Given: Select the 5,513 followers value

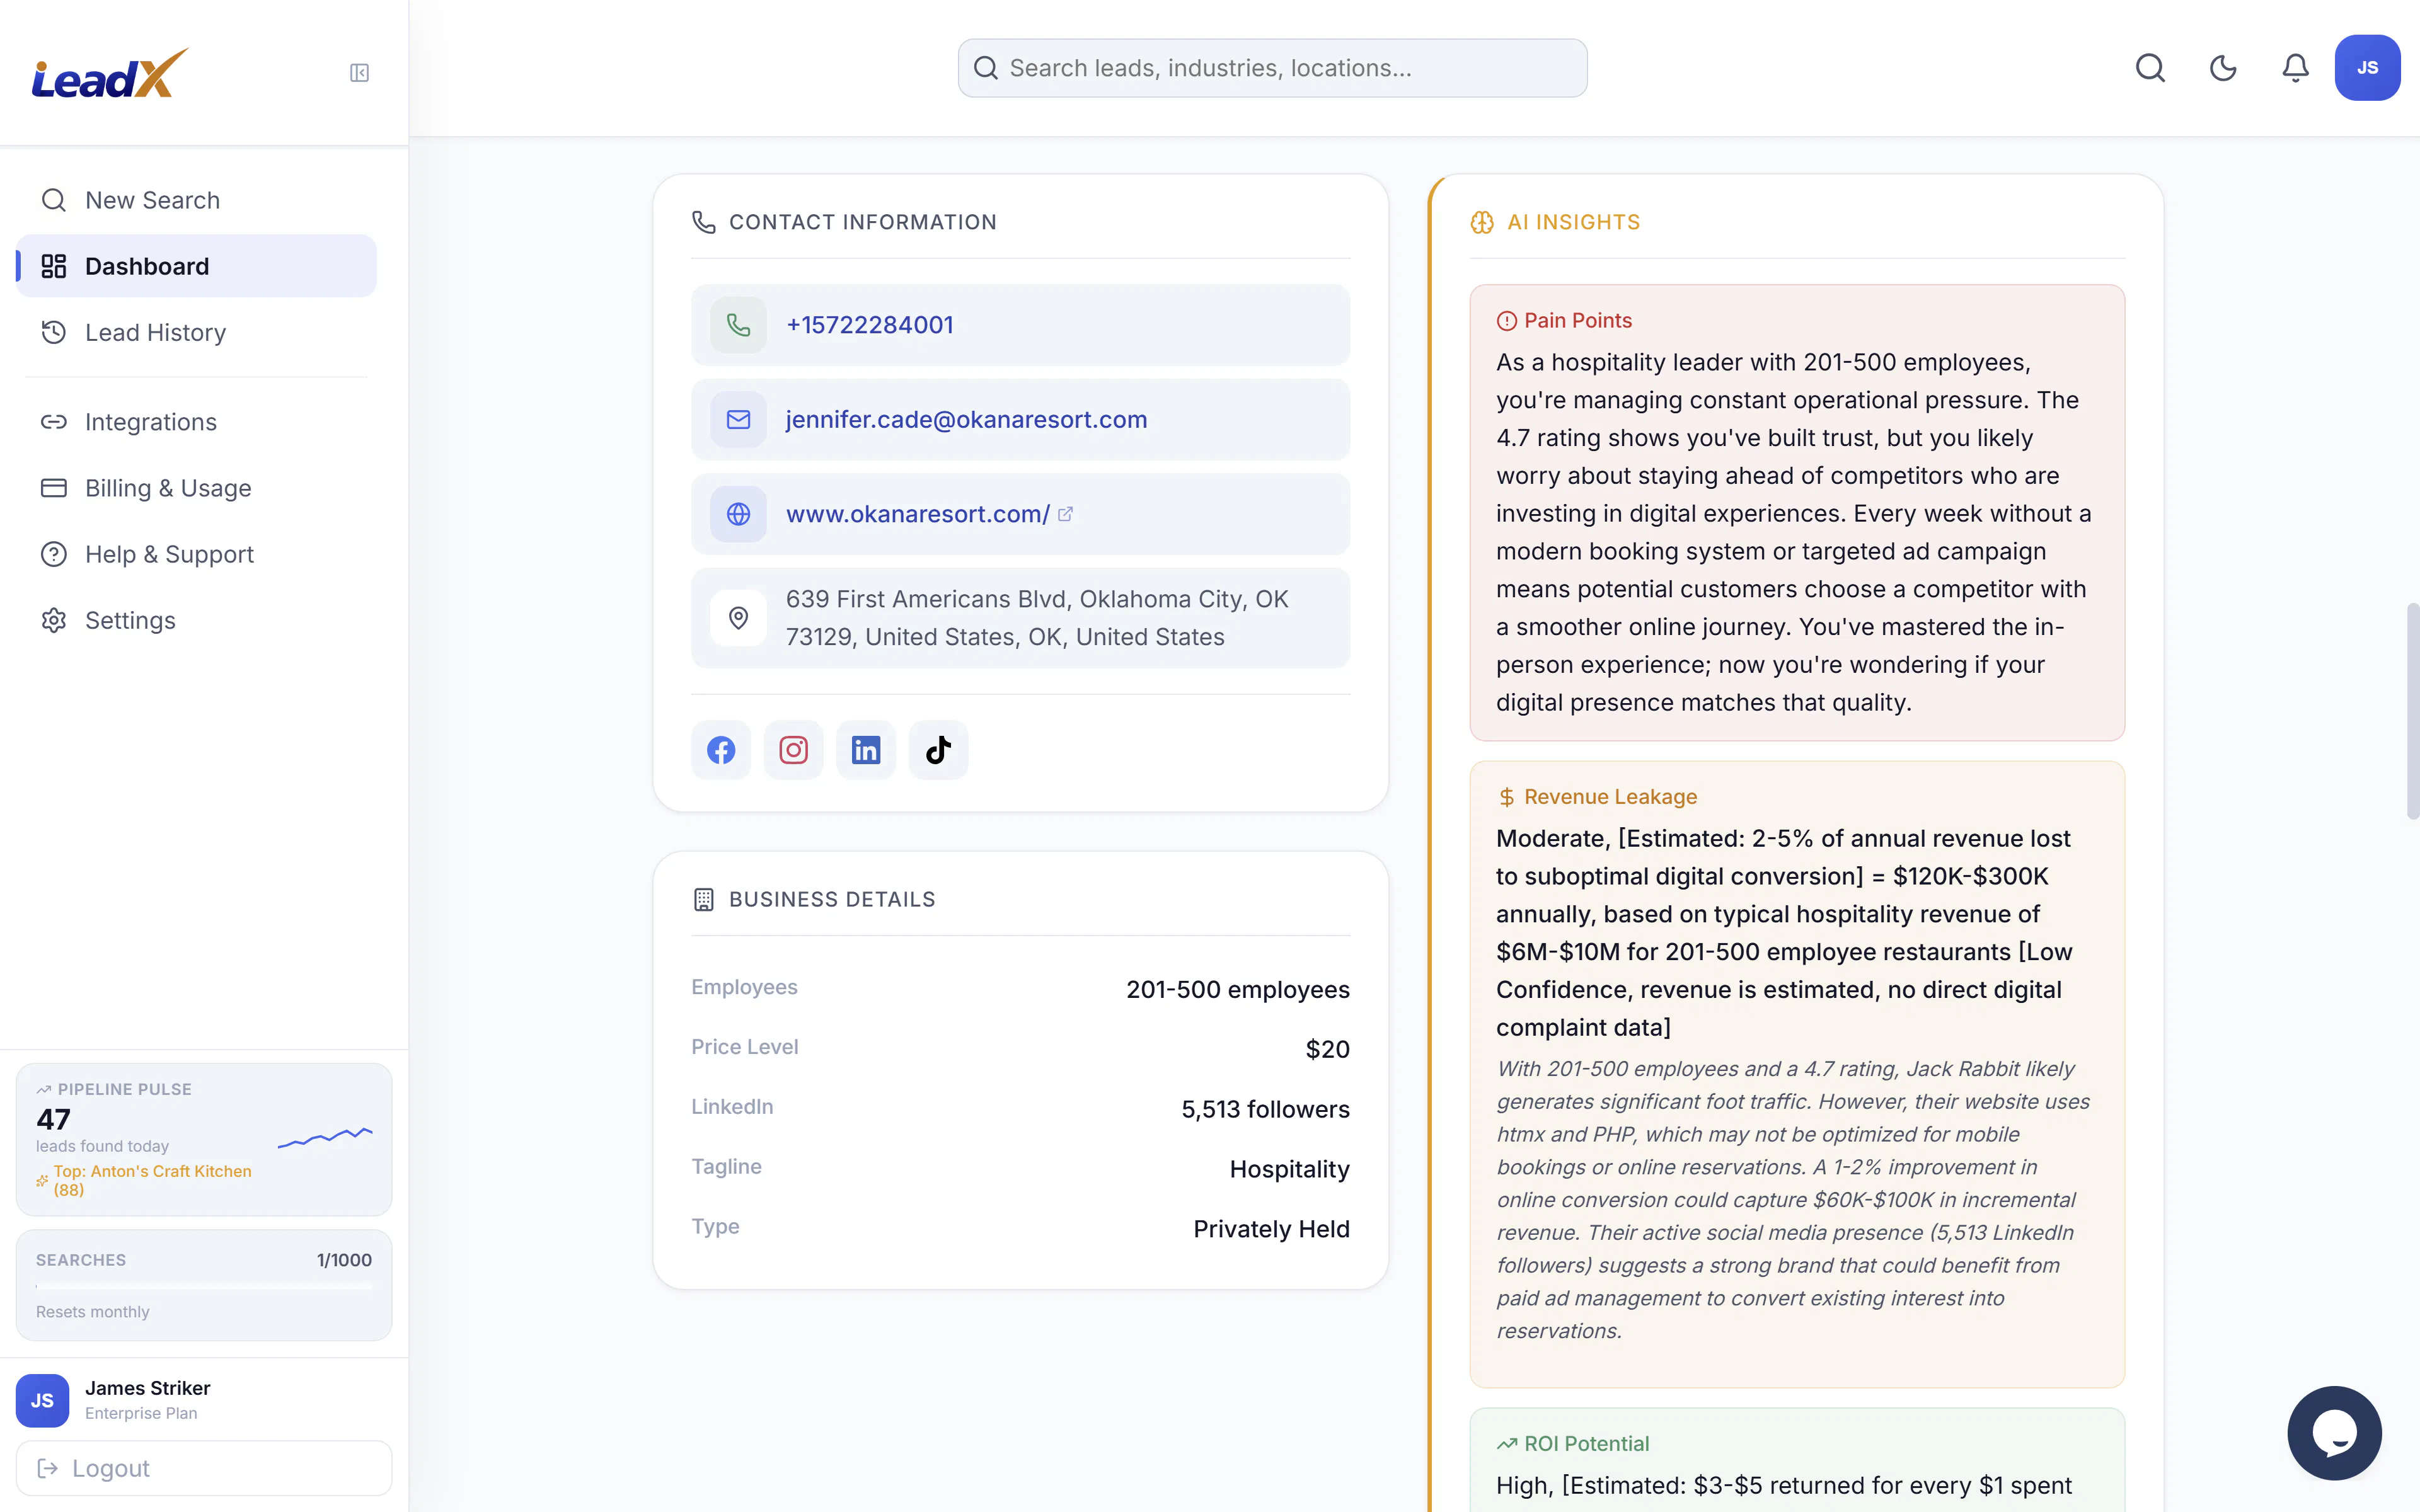Looking at the screenshot, I should pos(1266,1109).
